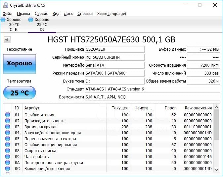Click status orb for 05 Переназначенные сектора
Image resolution: width=223 pixels, height=177 pixels.
click(8, 139)
